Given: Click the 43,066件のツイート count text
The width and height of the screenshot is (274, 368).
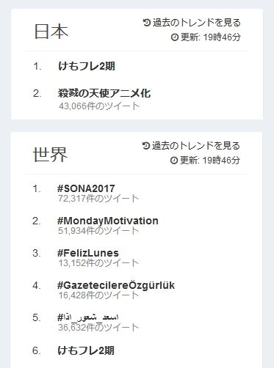Looking at the screenshot, I should pos(99,106).
